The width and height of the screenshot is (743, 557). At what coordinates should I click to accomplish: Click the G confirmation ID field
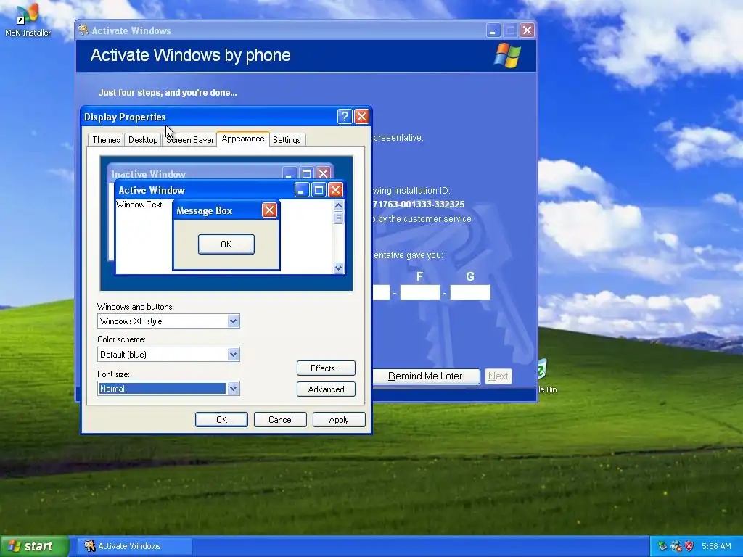click(x=469, y=292)
